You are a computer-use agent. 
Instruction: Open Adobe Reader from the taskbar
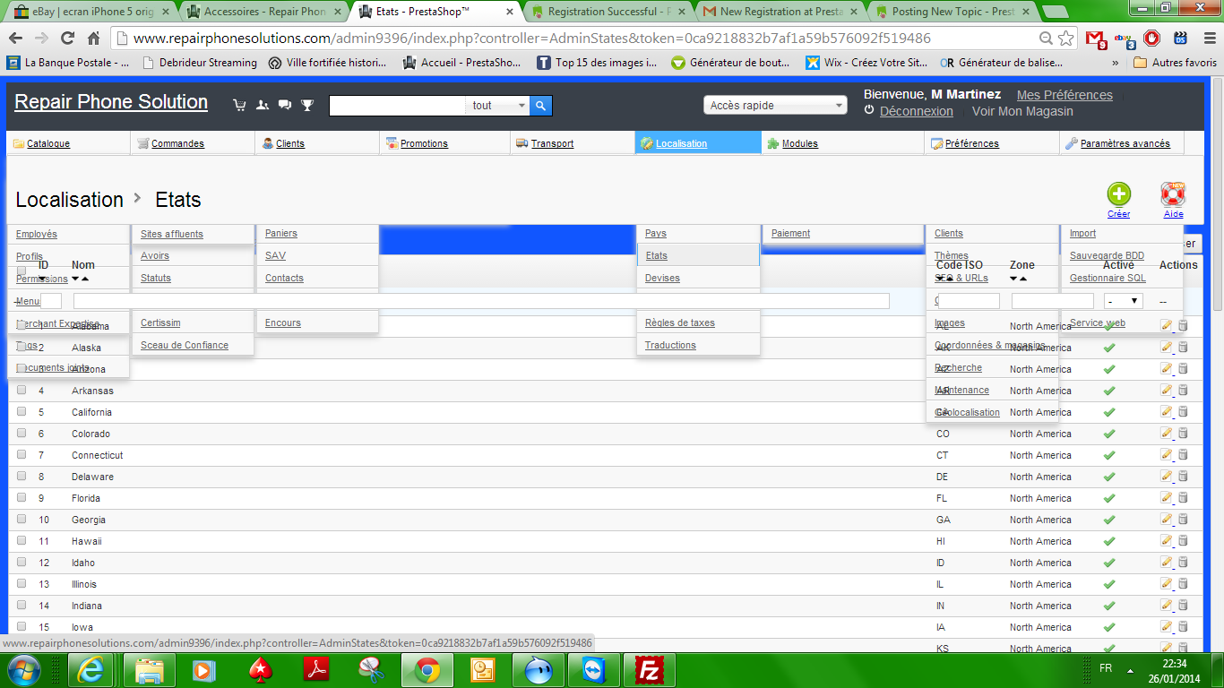[316, 670]
